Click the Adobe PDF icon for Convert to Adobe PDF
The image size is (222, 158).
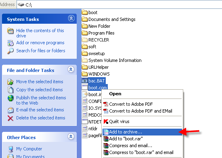pos(106,104)
